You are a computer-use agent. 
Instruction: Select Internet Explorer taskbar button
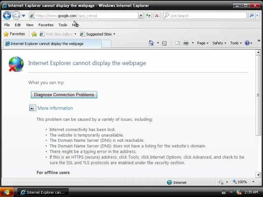tap(43, 192)
